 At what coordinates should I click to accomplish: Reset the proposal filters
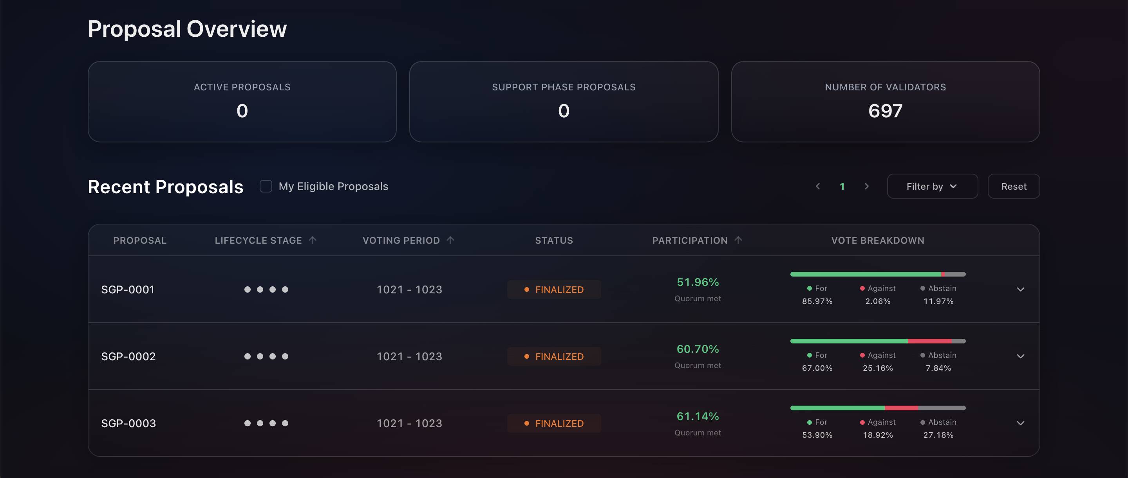(1013, 186)
